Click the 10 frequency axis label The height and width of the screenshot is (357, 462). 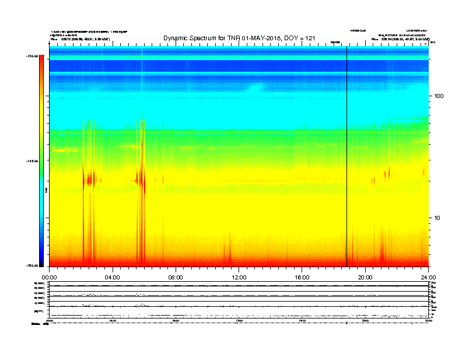(437, 218)
